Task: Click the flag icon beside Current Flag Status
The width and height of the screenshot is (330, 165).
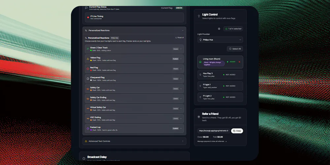Action: [86, 8]
